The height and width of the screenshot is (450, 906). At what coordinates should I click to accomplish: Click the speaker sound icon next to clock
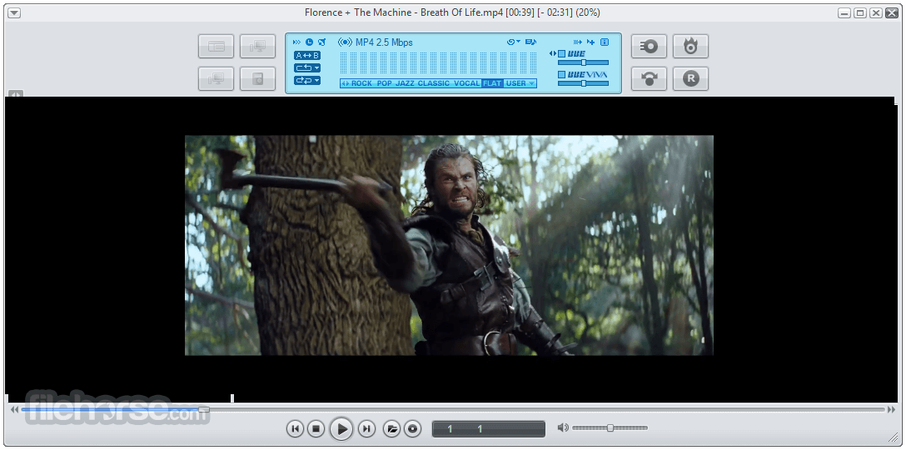[322, 42]
